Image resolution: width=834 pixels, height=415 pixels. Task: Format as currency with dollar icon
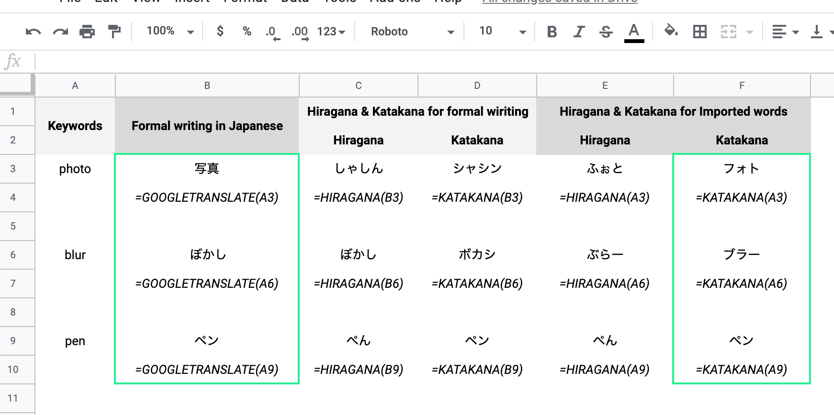[220, 32]
